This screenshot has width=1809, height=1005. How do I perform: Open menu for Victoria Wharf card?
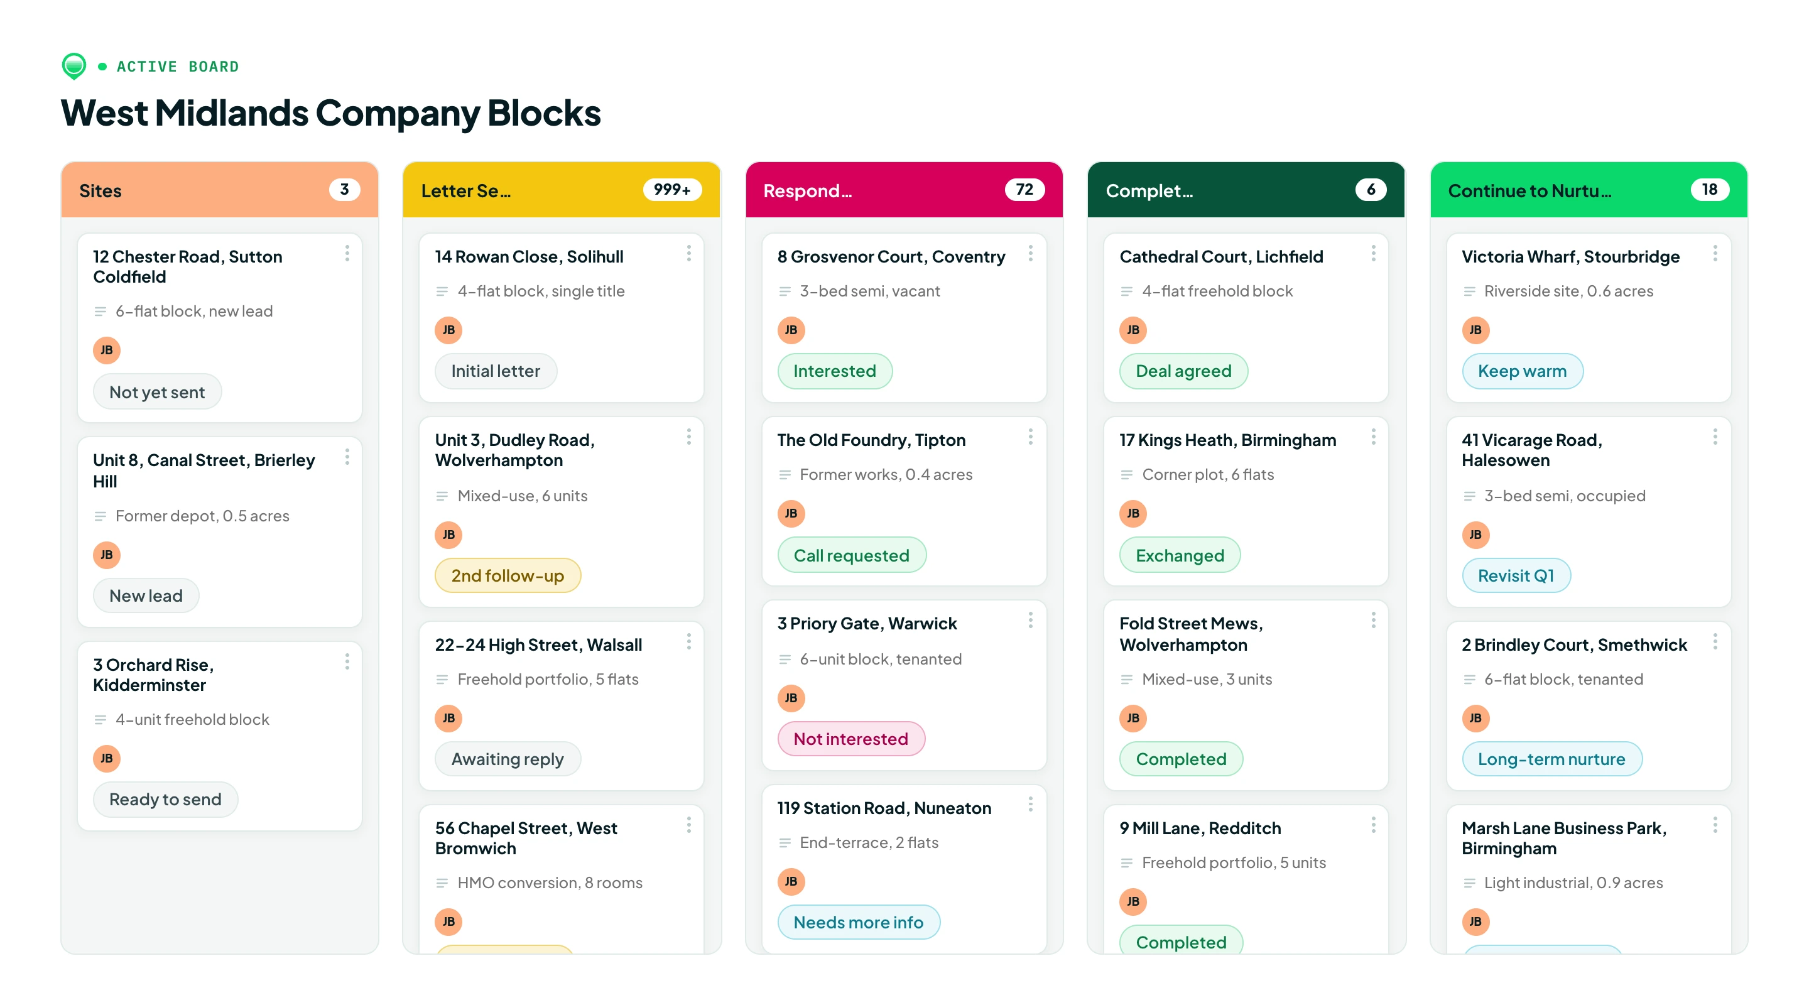pos(1715,254)
